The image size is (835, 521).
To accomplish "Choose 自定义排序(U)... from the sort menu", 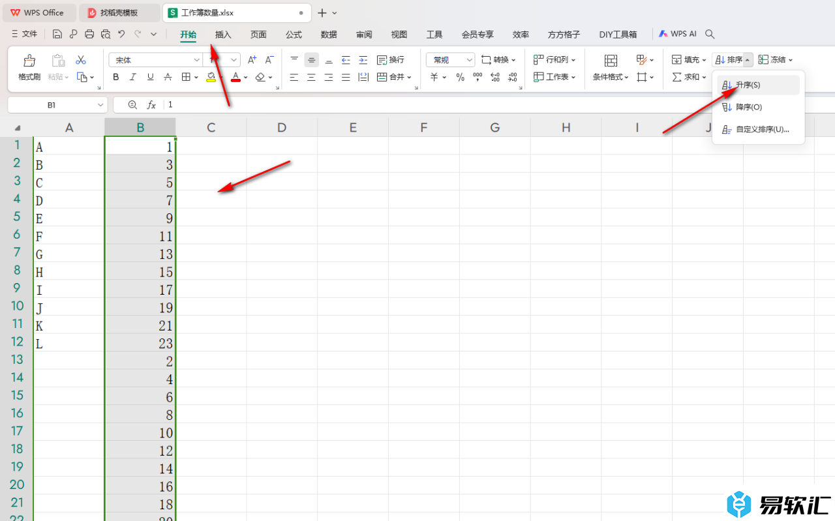I will (758, 130).
